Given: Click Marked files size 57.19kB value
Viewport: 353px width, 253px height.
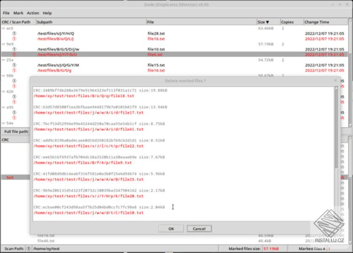Looking at the screenshot, I should [271, 248].
